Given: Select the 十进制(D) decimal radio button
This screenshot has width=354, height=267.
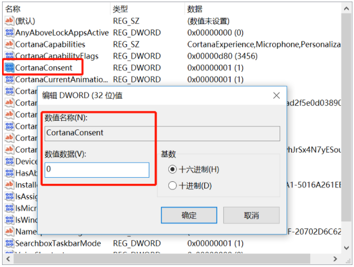Looking at the screenshot, I should pos(172,186).
